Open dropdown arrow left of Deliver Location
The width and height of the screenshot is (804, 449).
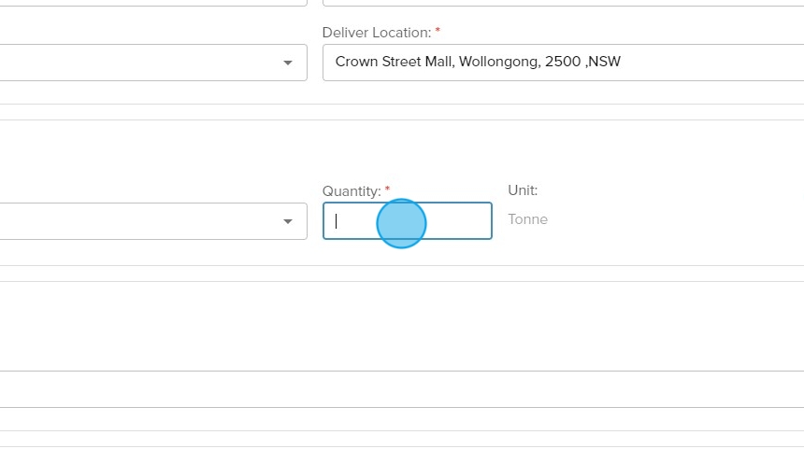click(x=287, y=63)
